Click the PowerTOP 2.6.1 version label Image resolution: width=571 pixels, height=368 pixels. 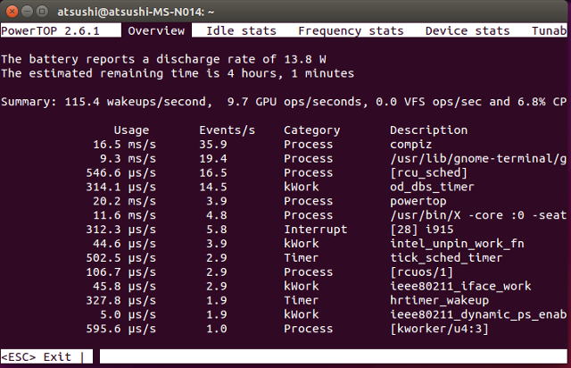click(50, 30)
